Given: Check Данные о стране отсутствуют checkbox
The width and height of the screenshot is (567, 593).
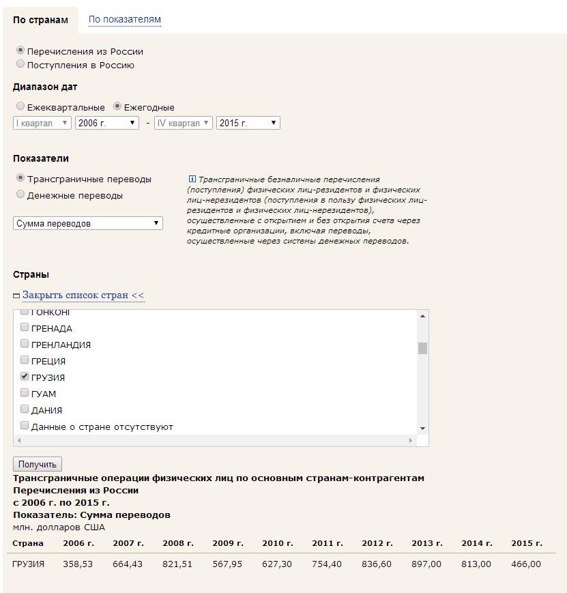Looking at the screenshot, I should click(25, 425).
